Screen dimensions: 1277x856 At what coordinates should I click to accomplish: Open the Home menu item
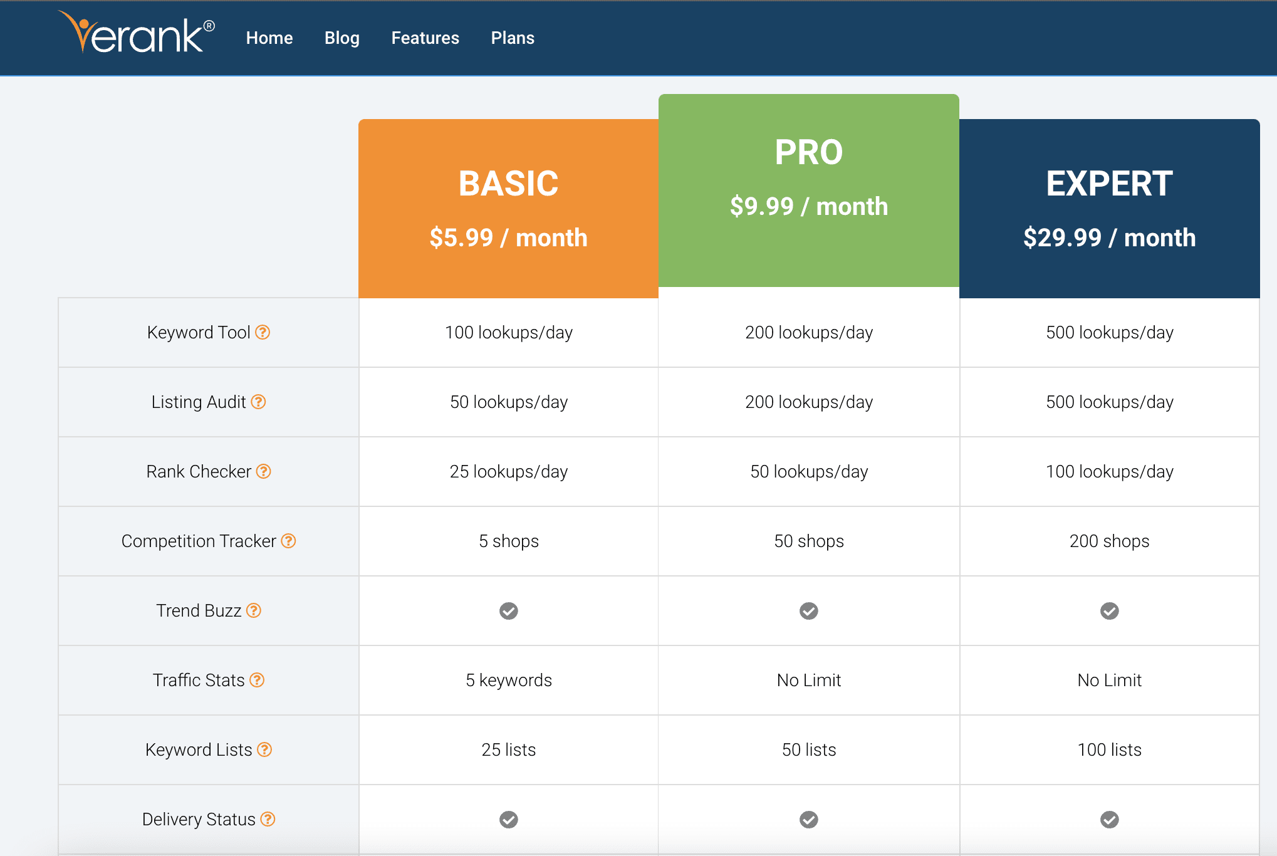pos(269,38)
